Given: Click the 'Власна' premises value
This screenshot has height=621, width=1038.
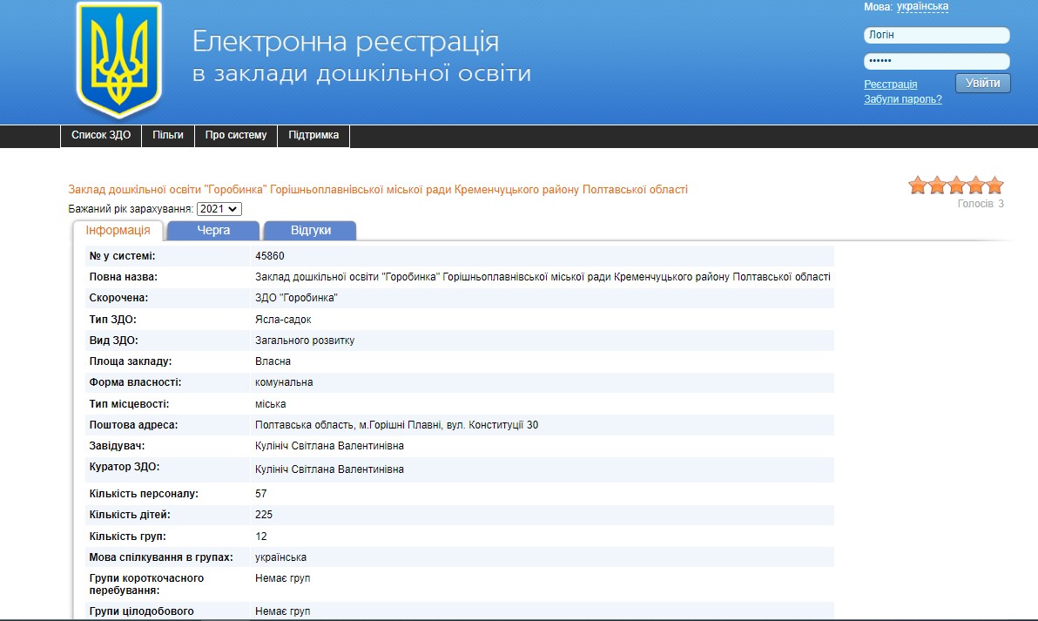Looking at the screenshot, I should (x=273, y=361).
